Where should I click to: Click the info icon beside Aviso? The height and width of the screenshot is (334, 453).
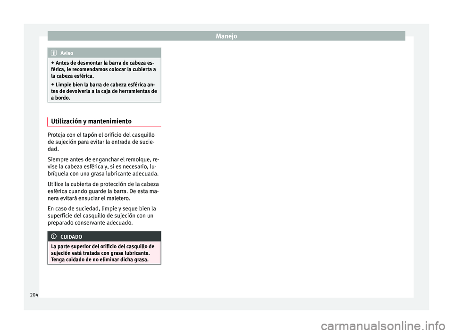tap(54, 53)
